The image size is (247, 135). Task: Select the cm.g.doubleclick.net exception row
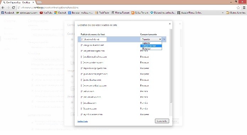tap(122, 45)
